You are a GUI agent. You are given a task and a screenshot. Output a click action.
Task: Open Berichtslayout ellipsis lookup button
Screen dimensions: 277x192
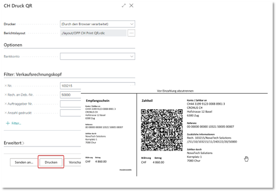[131, 33]
